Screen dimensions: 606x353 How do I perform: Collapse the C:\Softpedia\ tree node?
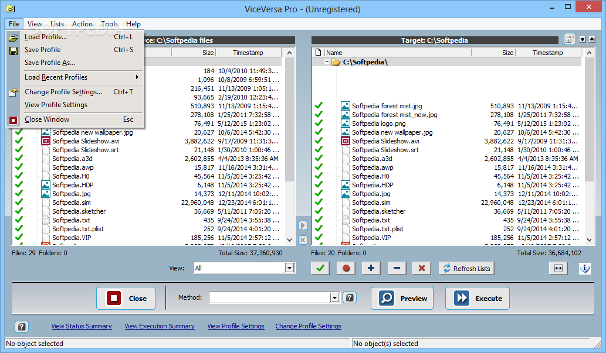click(327, 62)
